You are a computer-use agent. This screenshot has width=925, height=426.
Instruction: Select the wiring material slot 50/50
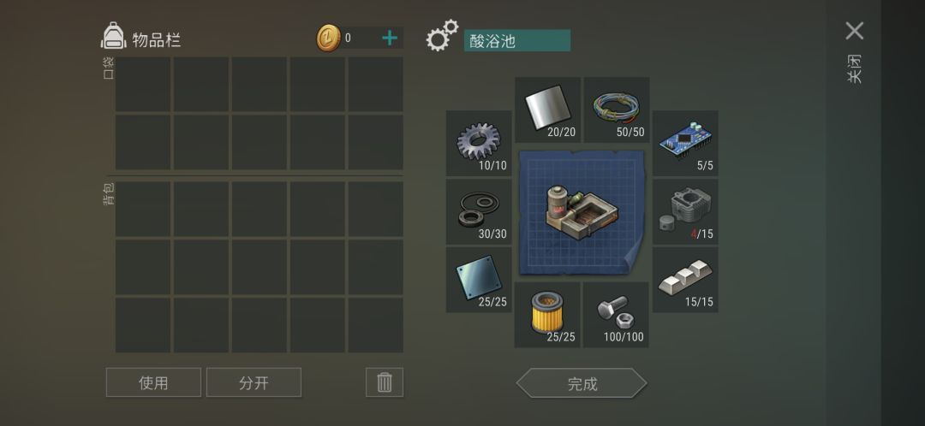tap(617, 109)
